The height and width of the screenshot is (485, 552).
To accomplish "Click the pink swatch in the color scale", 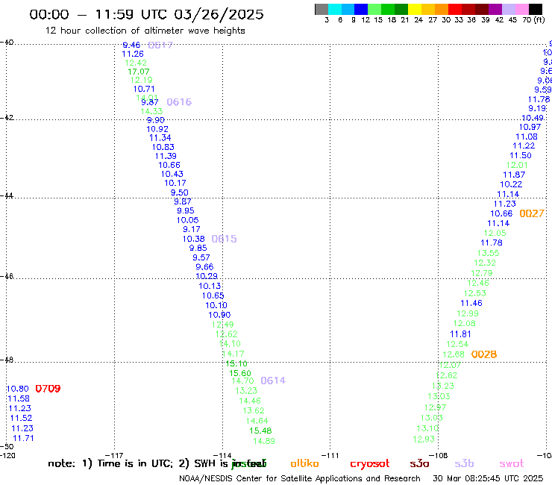I will coord(522,9).
